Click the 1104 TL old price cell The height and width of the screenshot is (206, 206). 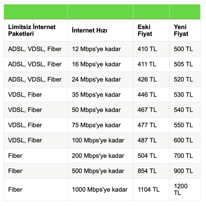click(x=149, y=190)
